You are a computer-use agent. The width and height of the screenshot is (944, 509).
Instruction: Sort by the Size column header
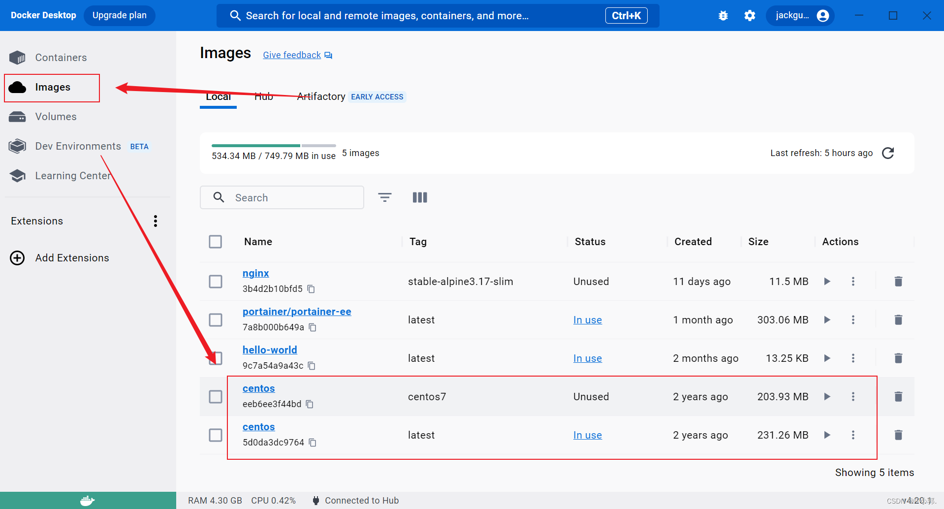758,242
